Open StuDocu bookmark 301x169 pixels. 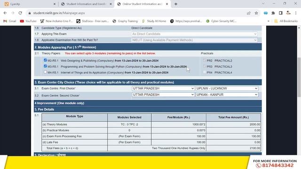93,21
